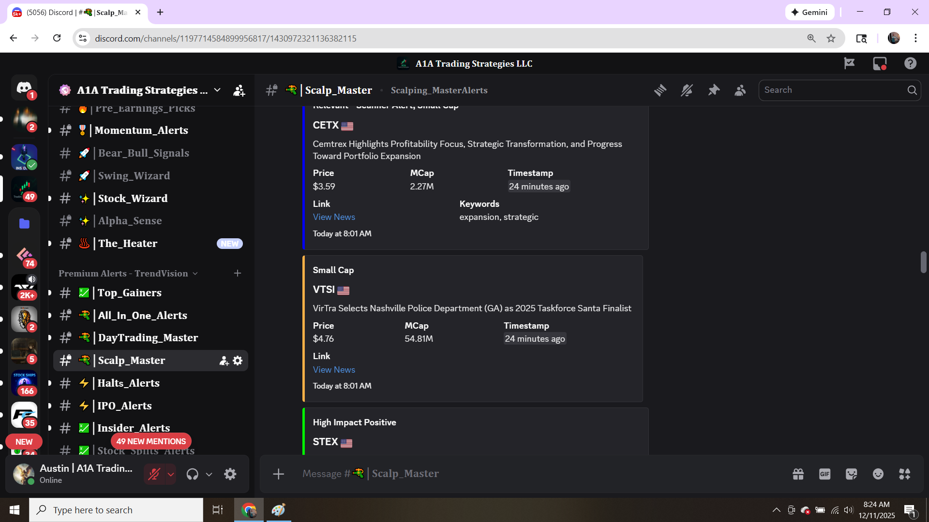The width and height of the screenshot is (929, 522).
Task: Open Bear_Bull_Signals channel
Action: 150,153
